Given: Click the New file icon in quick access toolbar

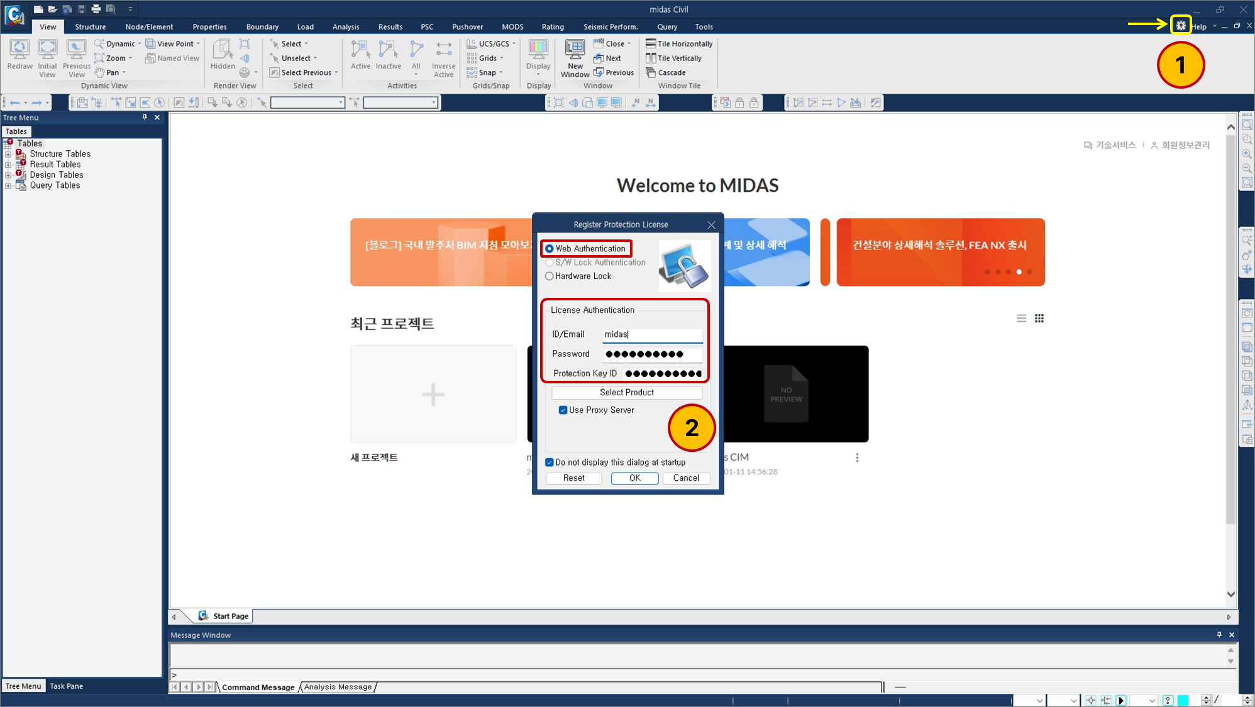Looking at the screenshot, I should click(x=38, y=9).
